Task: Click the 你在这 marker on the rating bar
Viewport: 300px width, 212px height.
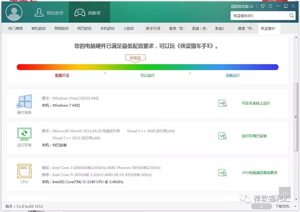Action: pos(135,58)
